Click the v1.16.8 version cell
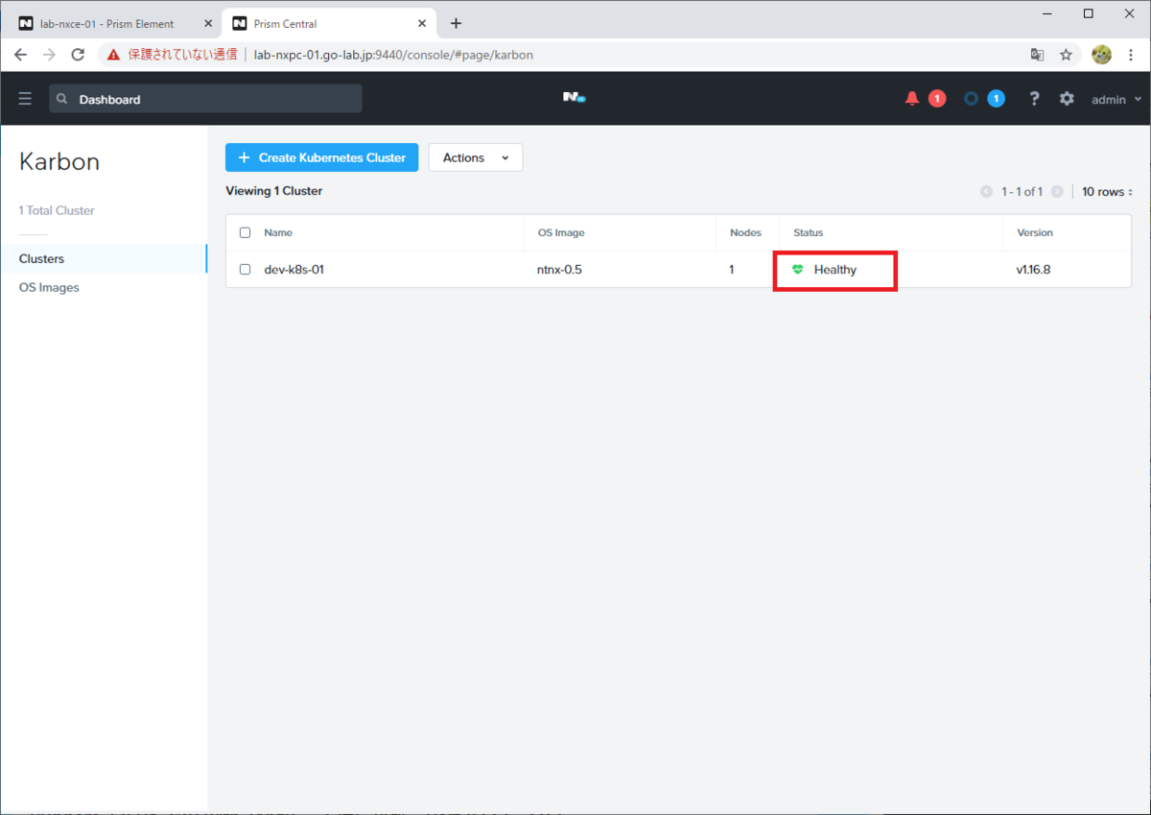The width and height of the screenshot is (1151, 815). (1033, 270)
